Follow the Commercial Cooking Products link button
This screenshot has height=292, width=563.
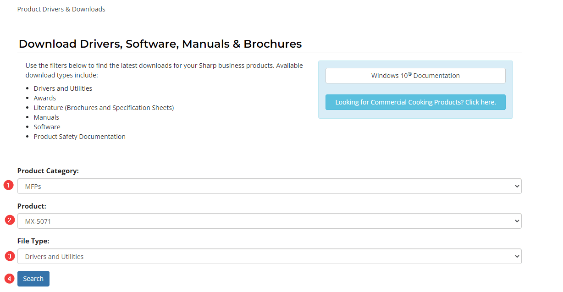click(x=415, y=102)
